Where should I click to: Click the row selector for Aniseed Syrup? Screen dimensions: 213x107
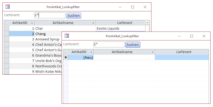click(x=6, y=39)
